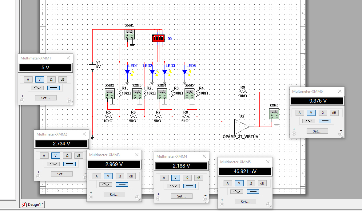The image size is (362, 211).
Task: Select feedback resistor R9 10kΩ
Action: tap(243, 92)
